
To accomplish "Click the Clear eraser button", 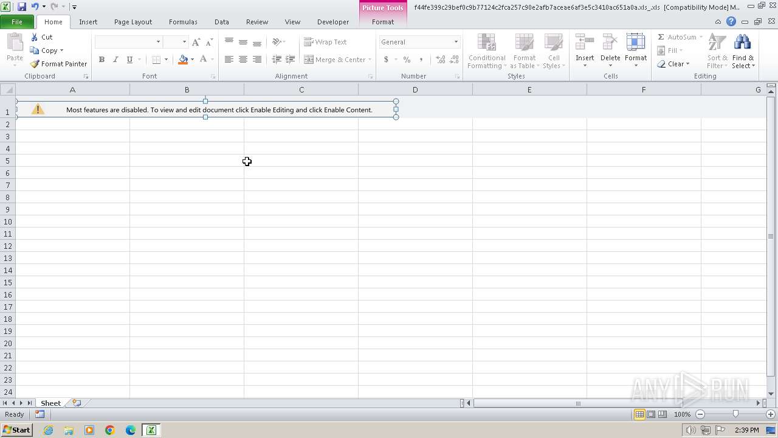I will (673, 64).
